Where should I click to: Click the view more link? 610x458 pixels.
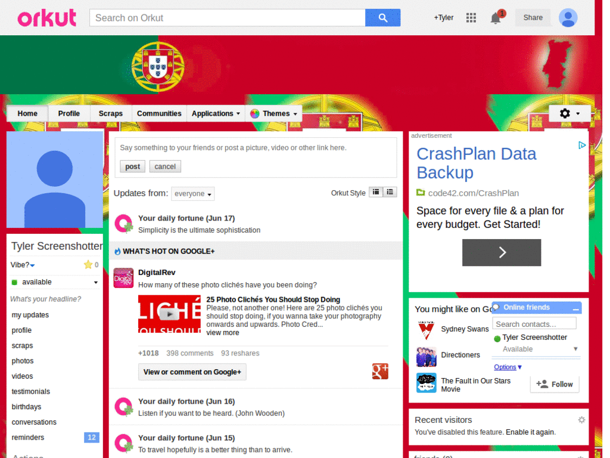click(x=223, y=333)
